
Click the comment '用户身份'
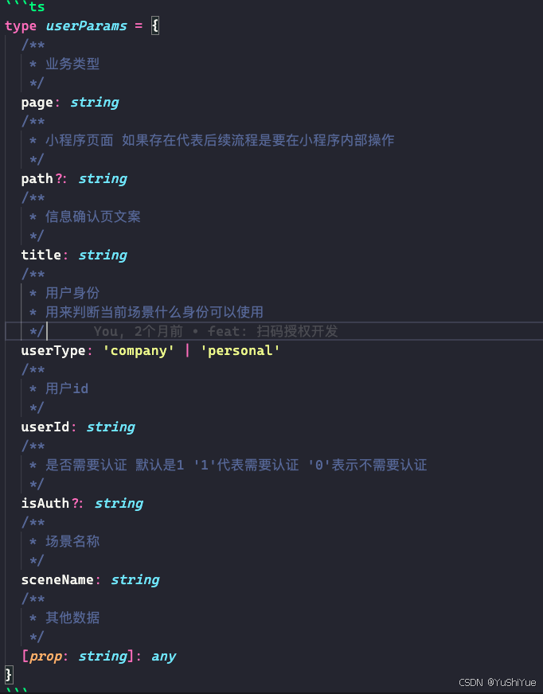[72, 293]
